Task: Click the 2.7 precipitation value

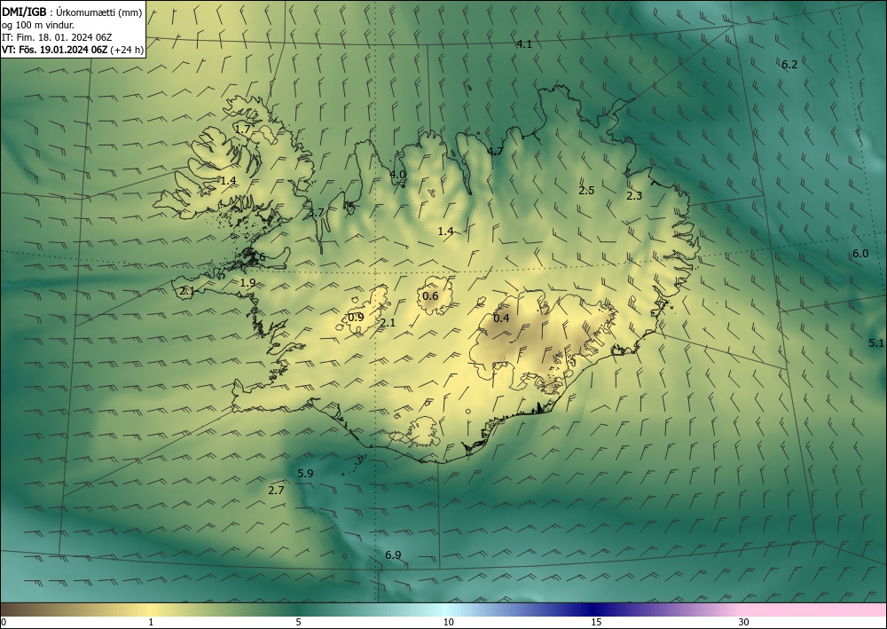Action: [276, 491]
